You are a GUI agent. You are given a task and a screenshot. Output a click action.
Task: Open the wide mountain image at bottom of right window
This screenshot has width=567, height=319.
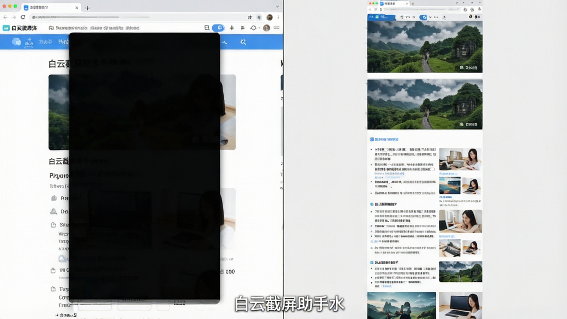pyautogui.click(x=401, y=305)
